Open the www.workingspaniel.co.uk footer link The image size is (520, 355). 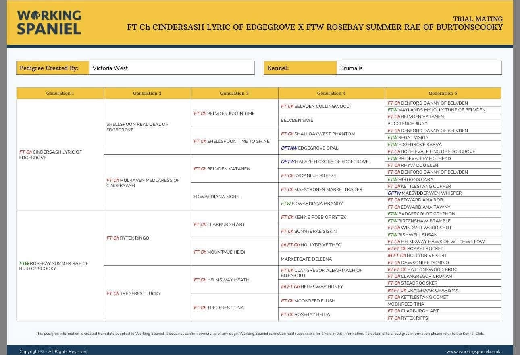[x=473, y=351]
